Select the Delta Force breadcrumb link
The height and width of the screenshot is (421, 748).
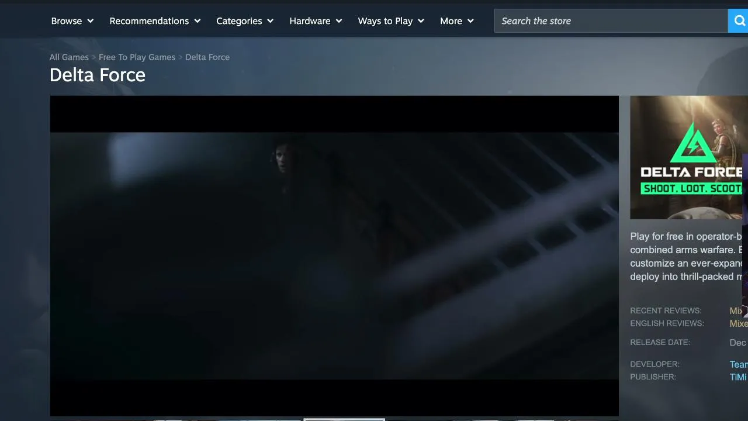(207, 57)
